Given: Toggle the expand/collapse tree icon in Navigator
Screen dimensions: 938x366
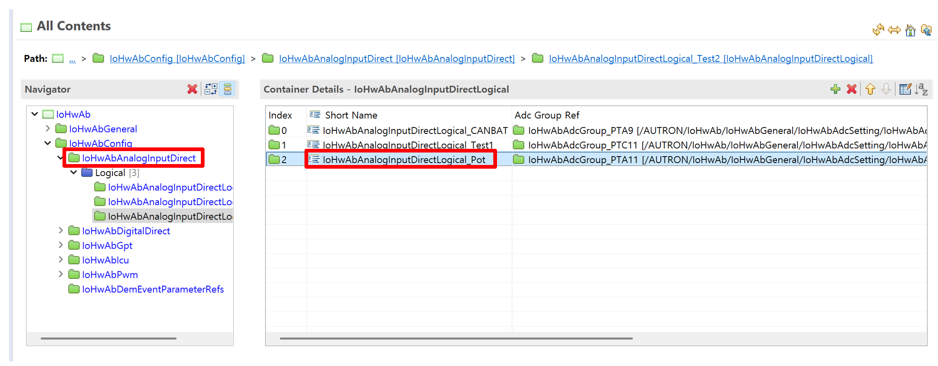Looking at the screenshot, I should [211, 89].
